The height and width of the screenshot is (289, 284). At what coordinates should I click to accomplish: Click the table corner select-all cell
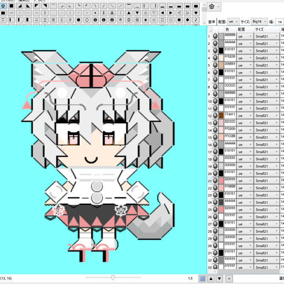pos(210,29)
